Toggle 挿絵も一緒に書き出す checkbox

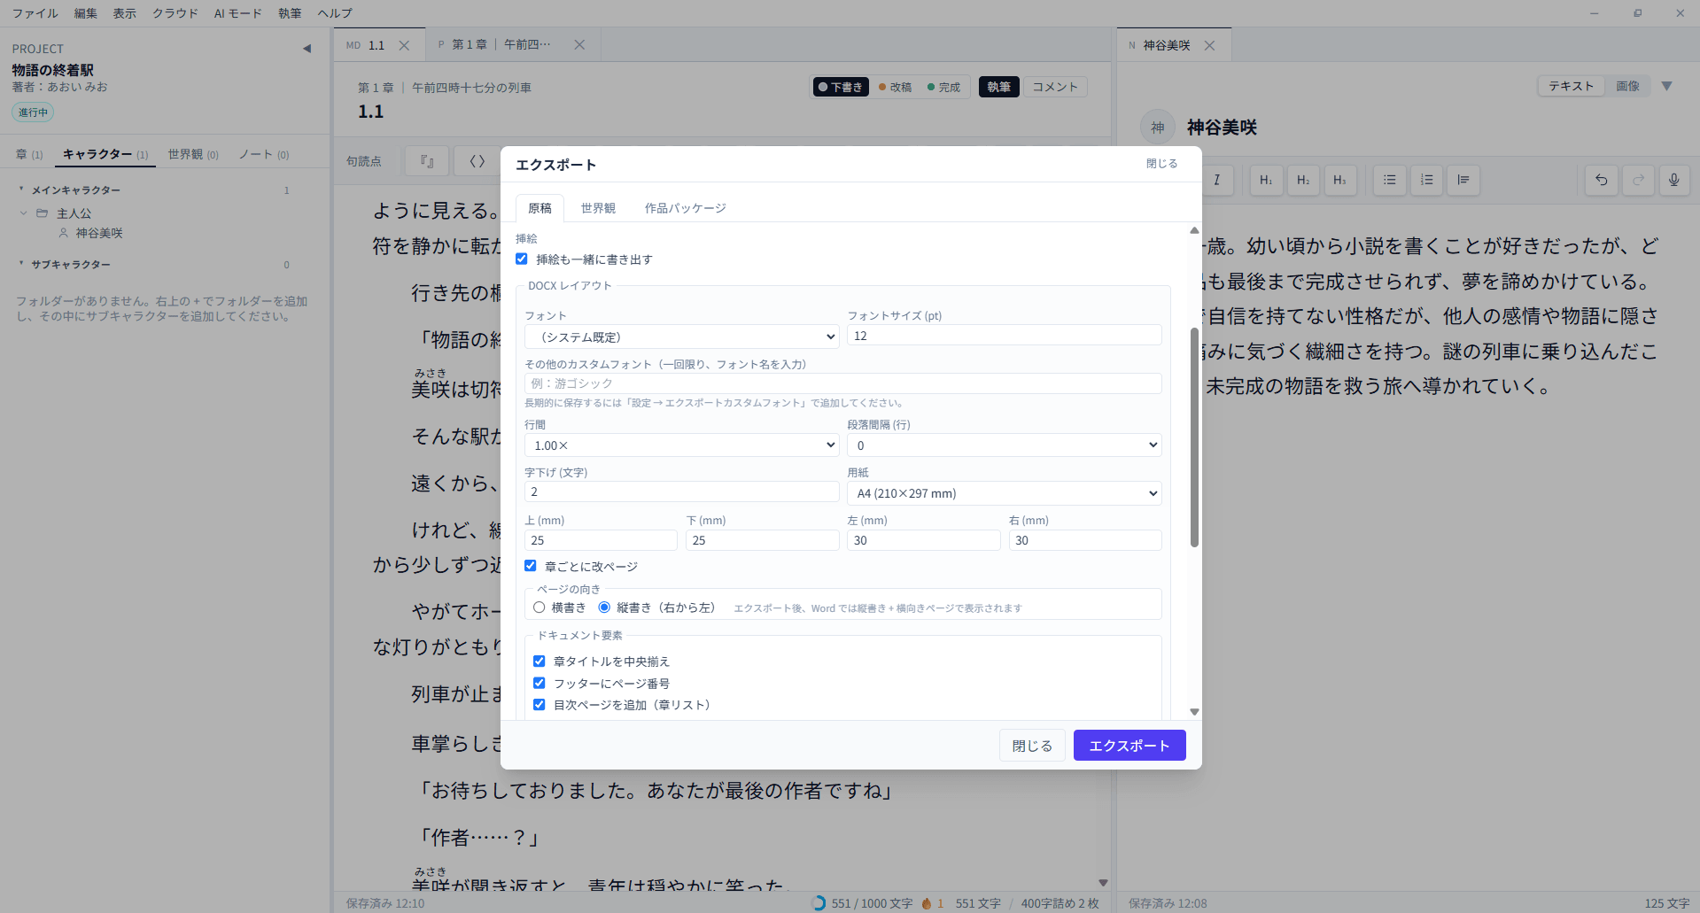[x=522, y=259]
